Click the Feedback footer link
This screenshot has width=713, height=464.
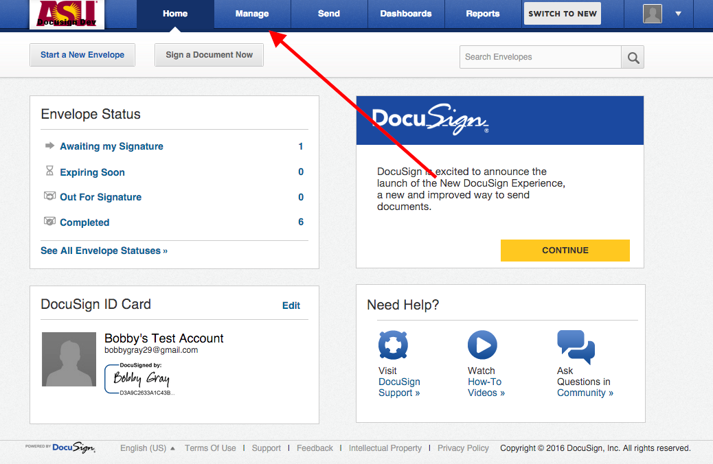pyautogui.click(x=315, y=448)
